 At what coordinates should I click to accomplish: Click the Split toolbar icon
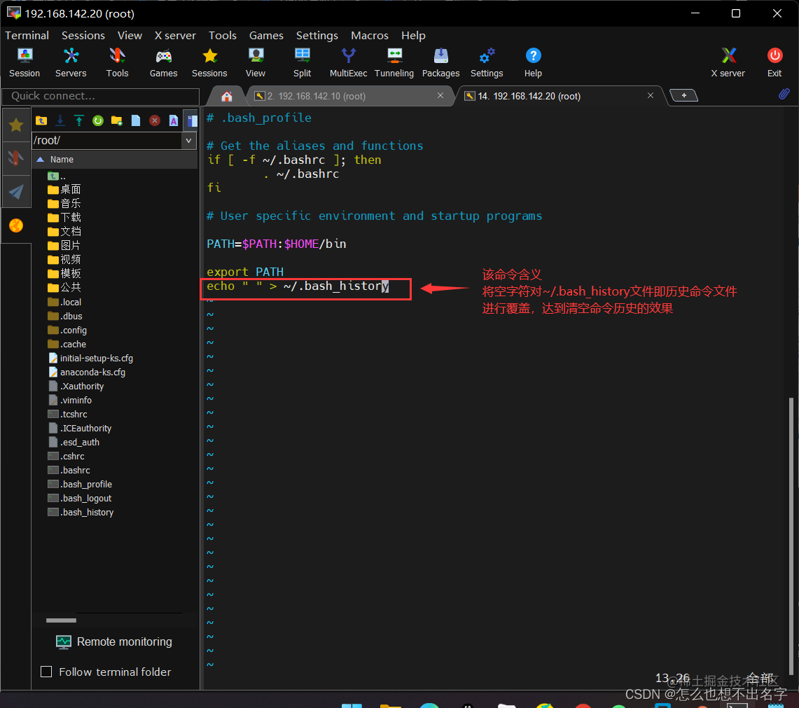(x=303, y=62)
